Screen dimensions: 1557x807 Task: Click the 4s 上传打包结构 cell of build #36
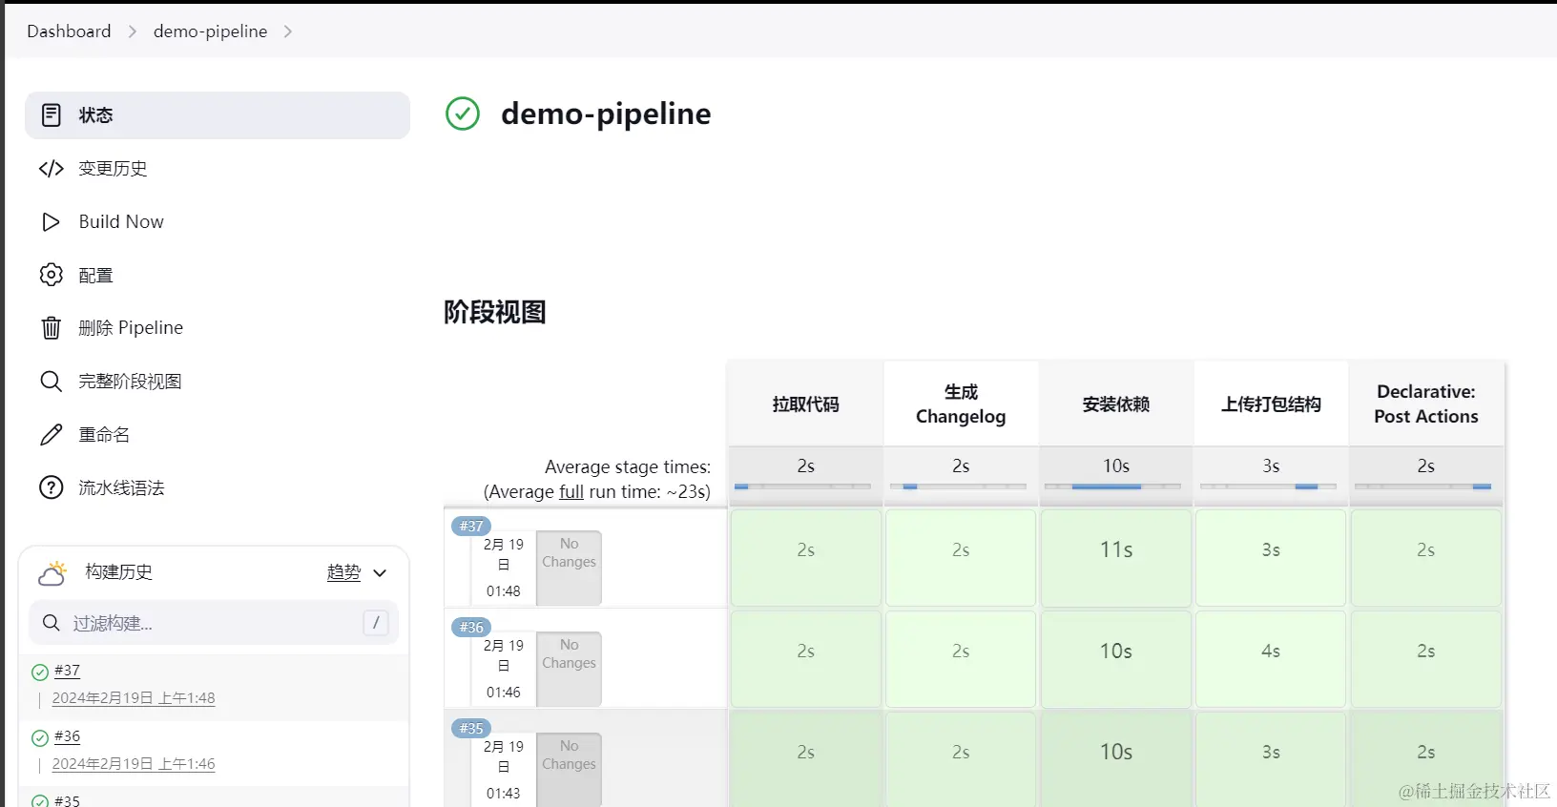click(1271, 659)
